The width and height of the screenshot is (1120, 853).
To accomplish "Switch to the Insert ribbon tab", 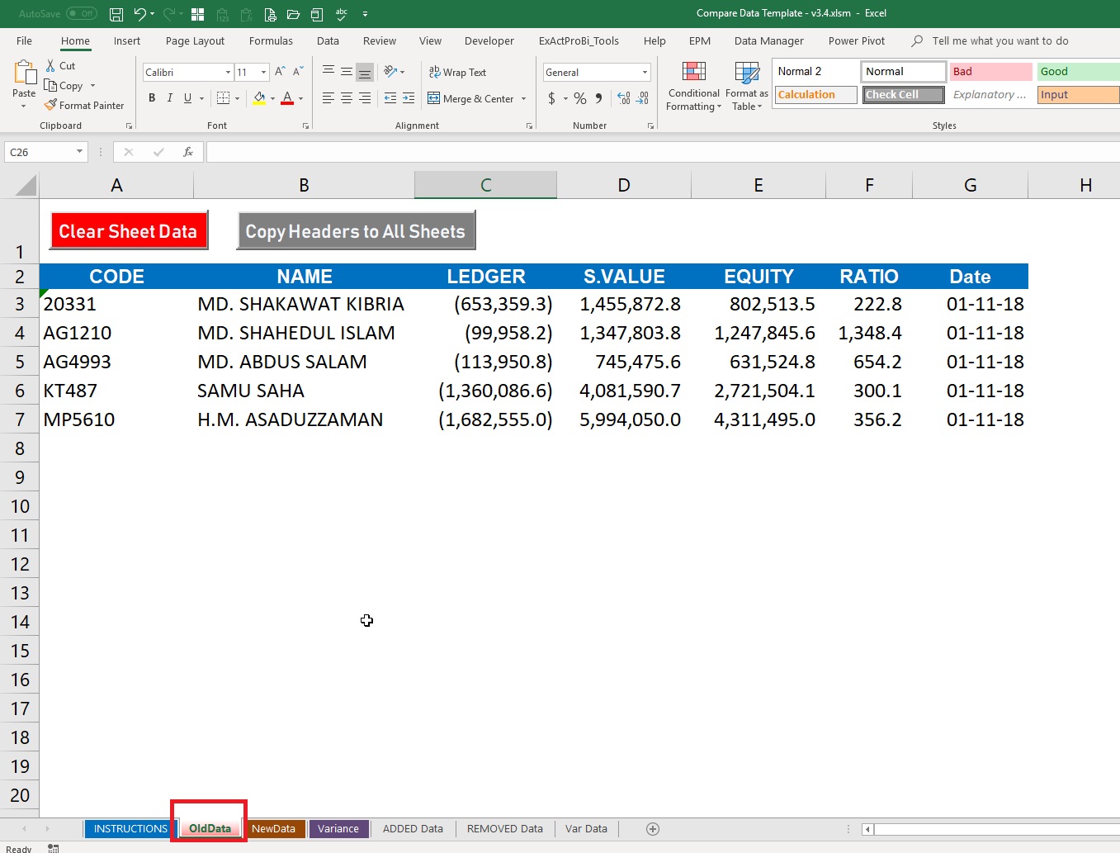I will coord(127,40).
